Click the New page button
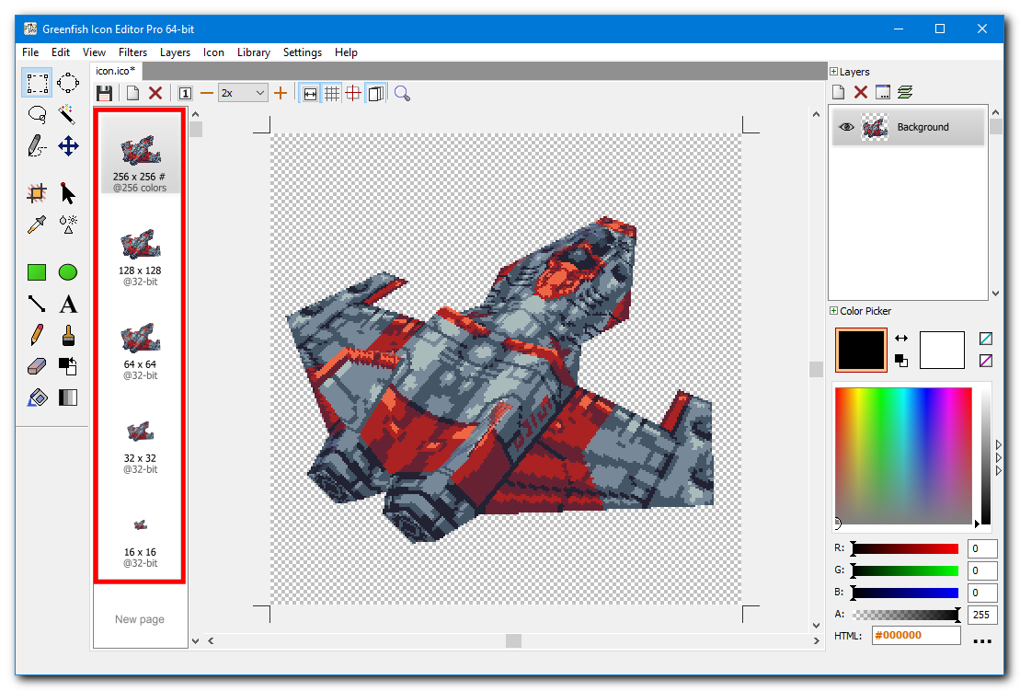The image size is (1020, 691). click(139, 618)
